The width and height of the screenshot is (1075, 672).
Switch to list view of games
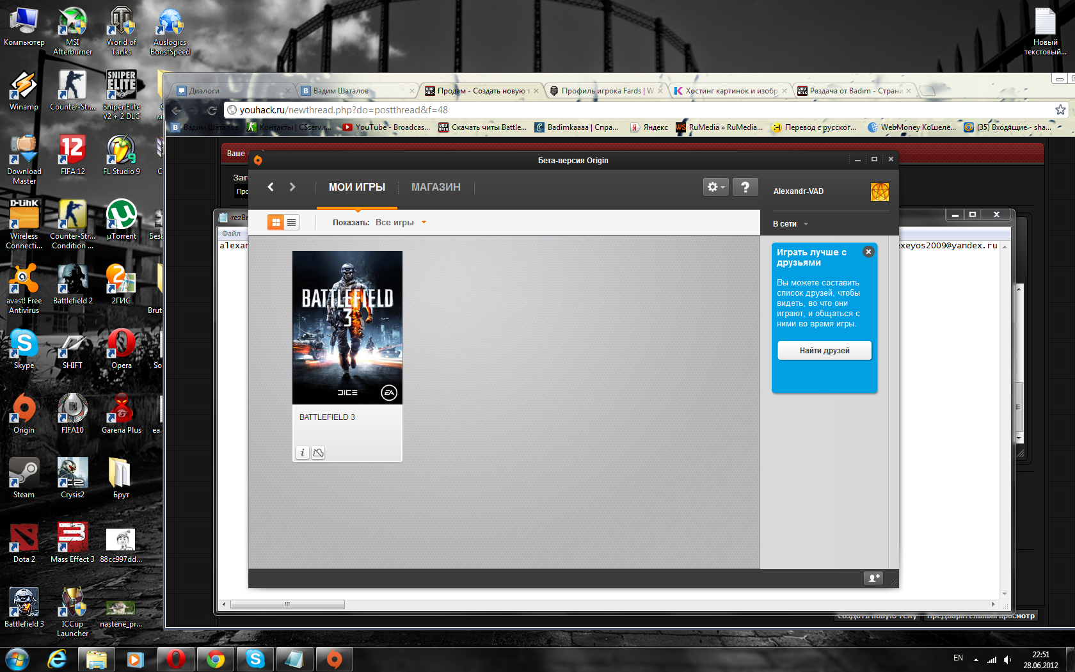[291, 222]
